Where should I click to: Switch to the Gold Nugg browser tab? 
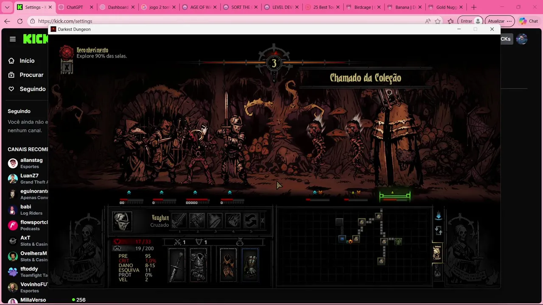pos(446,7)
